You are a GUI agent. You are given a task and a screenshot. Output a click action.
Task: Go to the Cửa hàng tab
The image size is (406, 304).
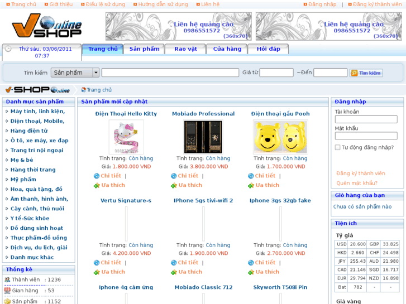(x=227, y=49)
